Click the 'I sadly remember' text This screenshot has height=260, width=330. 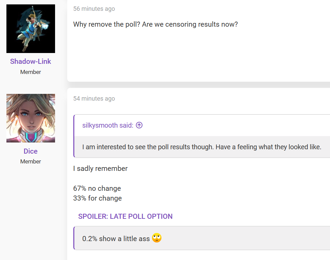[x=100, y=168]
